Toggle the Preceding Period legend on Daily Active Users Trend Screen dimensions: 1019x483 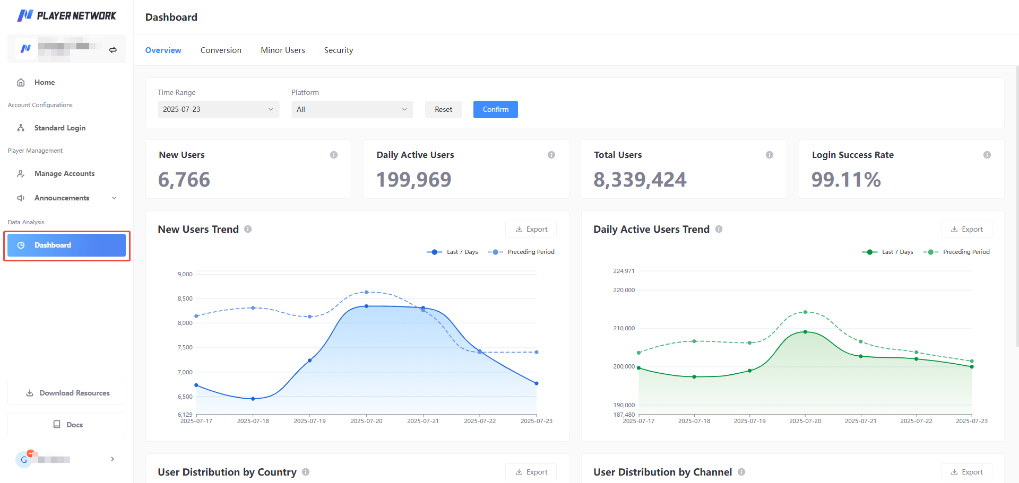point(956,252)
